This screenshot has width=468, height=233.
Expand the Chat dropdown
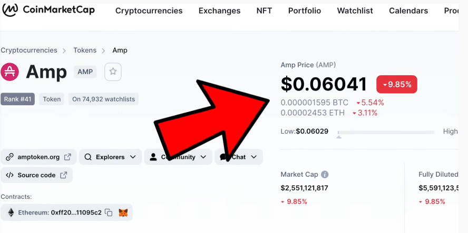(x=238, y=157)
